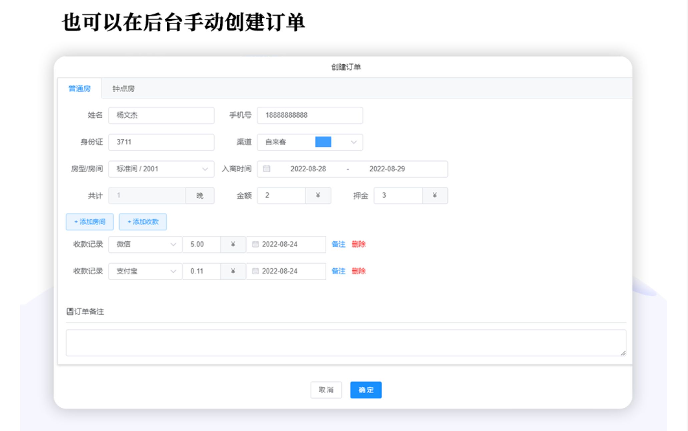Click the 5.00 payment amount field

click(202, 244)
